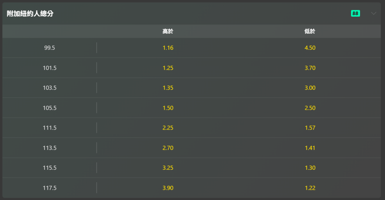Viewport: 385px width, 200px height.
Task: Add over 115.5 odds 3.25
Action: pyautogui.click(x=168, y=168)
